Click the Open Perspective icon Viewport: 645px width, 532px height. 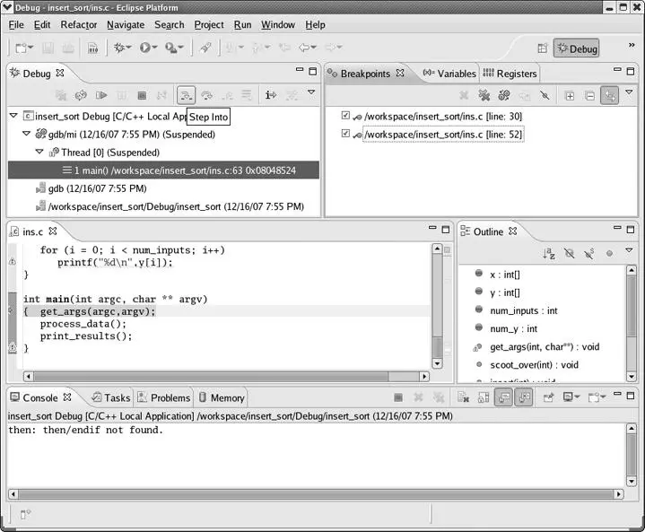click(542, 48)
